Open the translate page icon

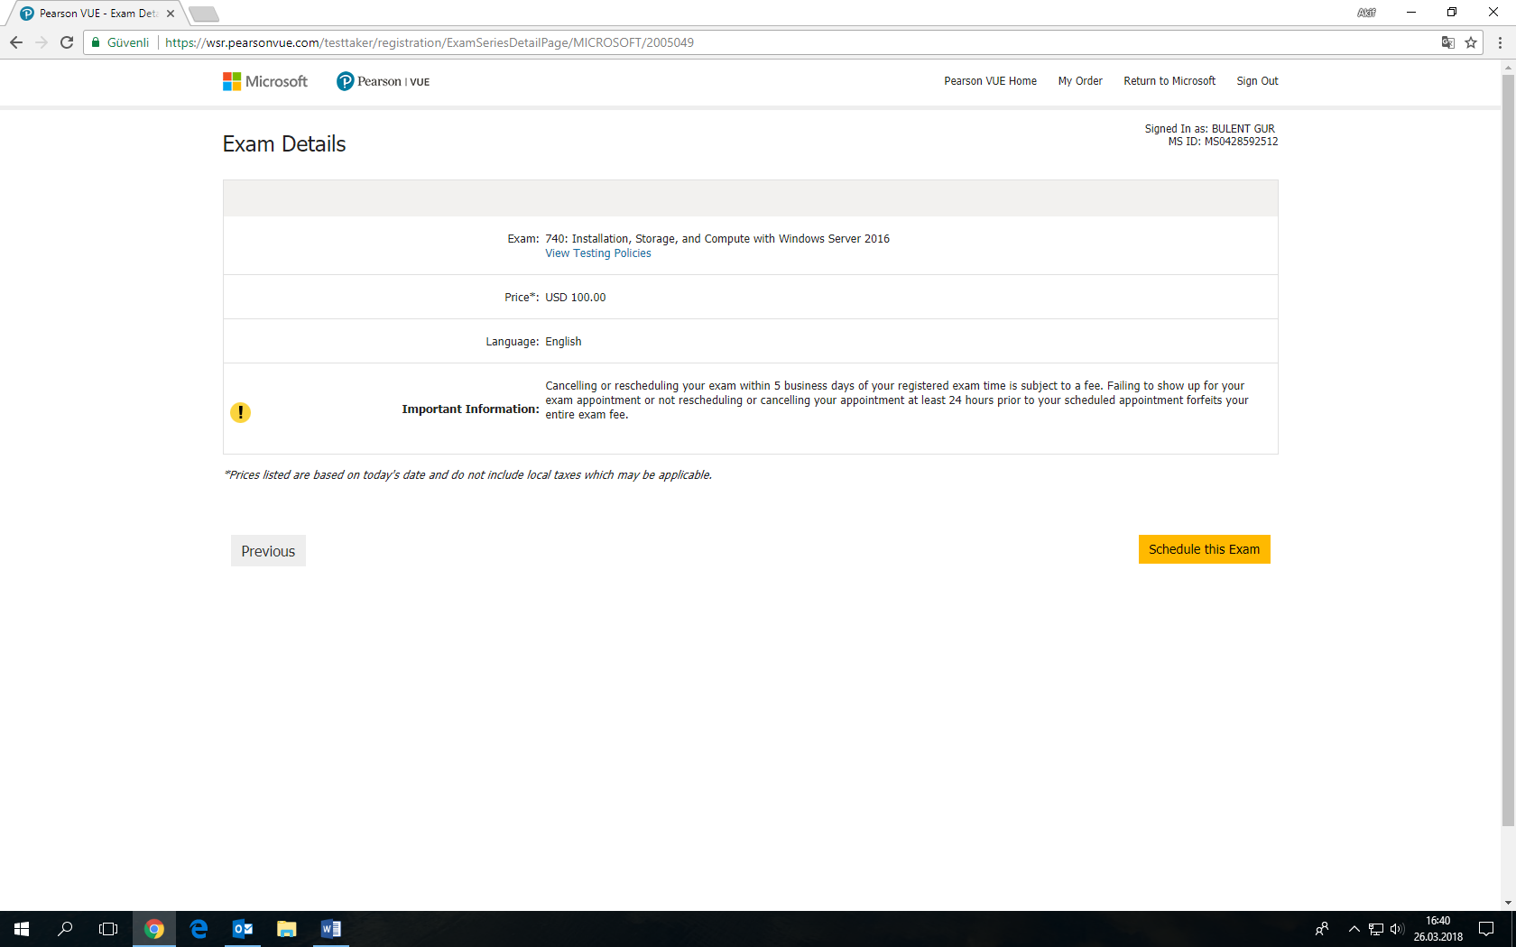[1447, 42]
